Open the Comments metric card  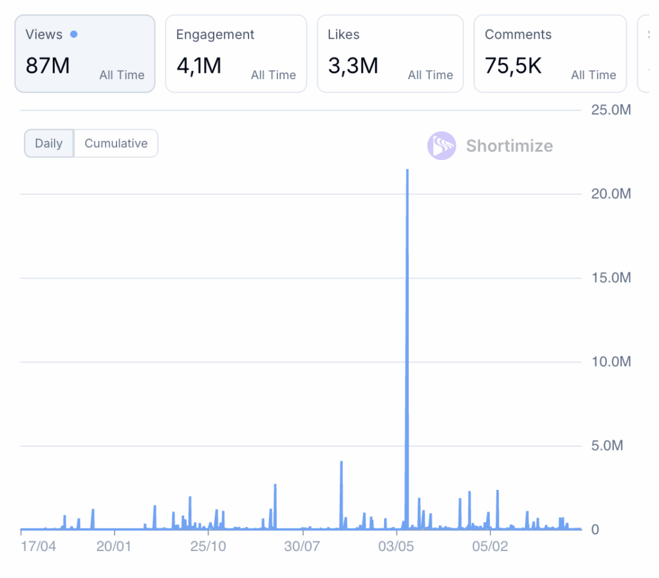(x=550, y=54)
